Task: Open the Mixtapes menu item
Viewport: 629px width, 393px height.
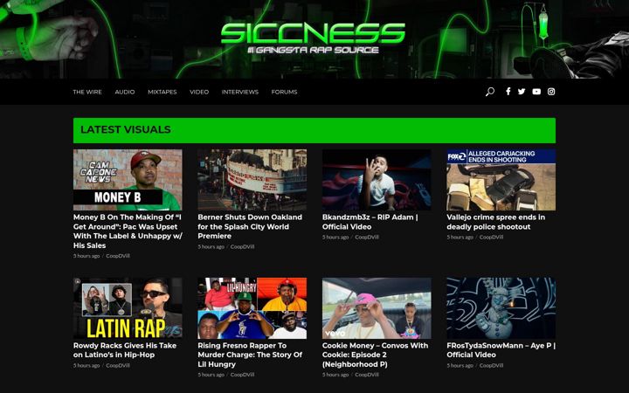Action: click(x=162, y=92)
